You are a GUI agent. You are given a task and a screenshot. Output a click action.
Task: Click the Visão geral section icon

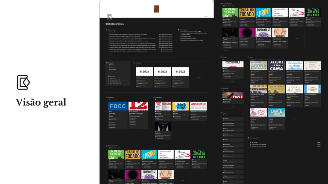pyautogui.click(x=134, y=63)
